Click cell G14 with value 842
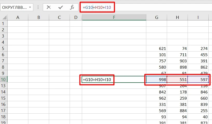The width and height of the screenshot is (212, 124). 156,92
